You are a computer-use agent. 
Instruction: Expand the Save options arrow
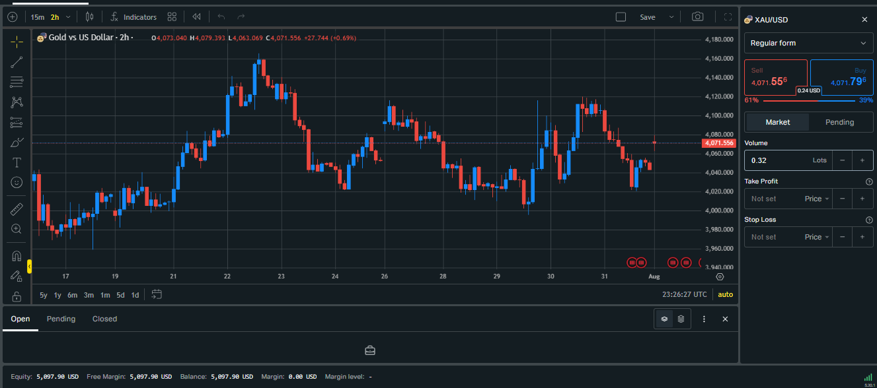[x=671, y=17]
